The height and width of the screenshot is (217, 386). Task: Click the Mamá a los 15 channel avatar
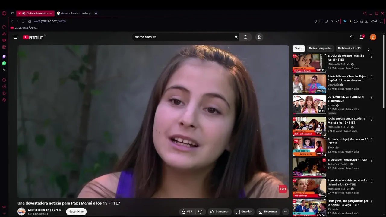[x=21, y=212]
